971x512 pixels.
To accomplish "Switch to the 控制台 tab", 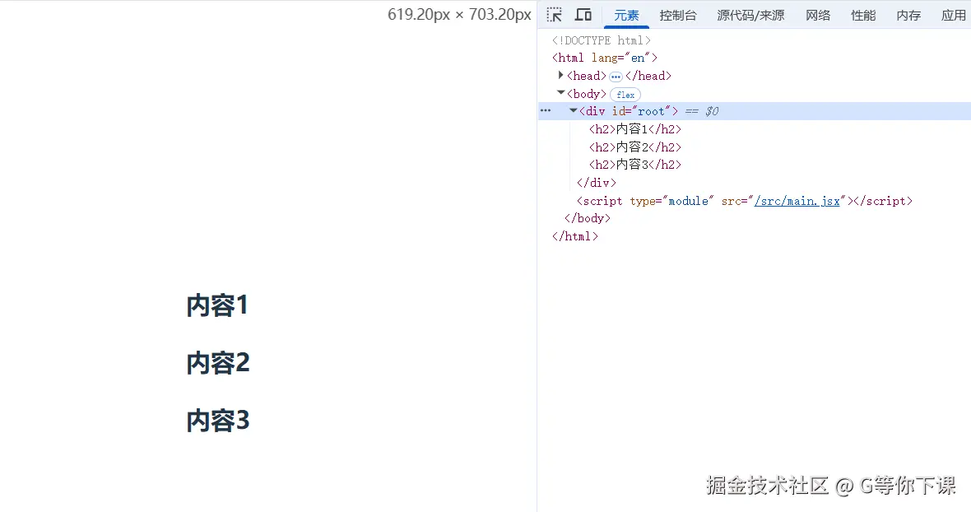I will point(678,16).
